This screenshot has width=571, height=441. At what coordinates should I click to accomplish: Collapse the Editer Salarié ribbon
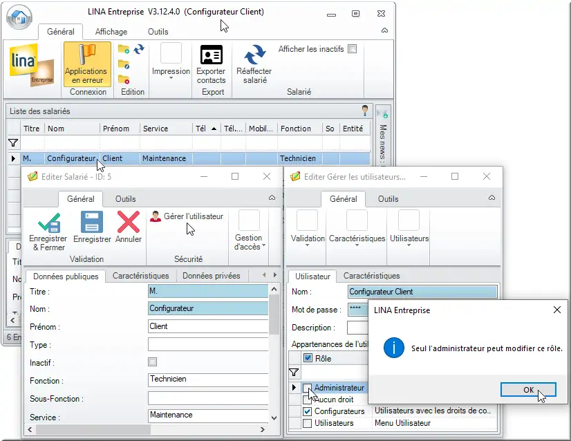tap(272, 198)
